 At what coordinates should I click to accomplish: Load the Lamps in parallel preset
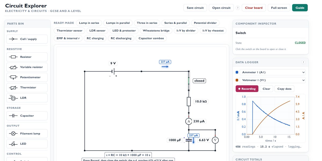pyautogui.click(x=118, y=23)
